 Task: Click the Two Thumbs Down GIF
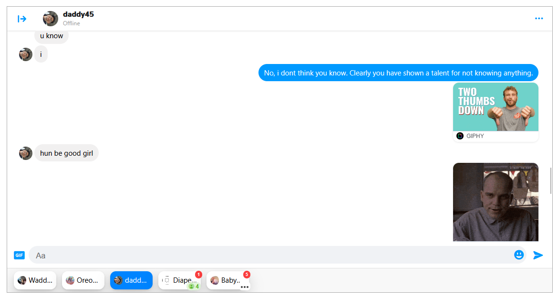coord(496,107)
